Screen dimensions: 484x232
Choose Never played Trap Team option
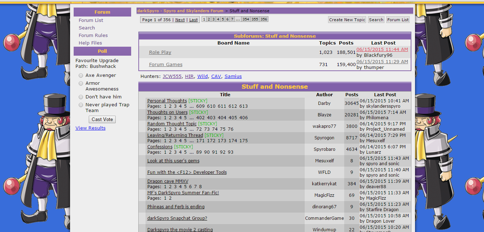[x=81, y=105]
